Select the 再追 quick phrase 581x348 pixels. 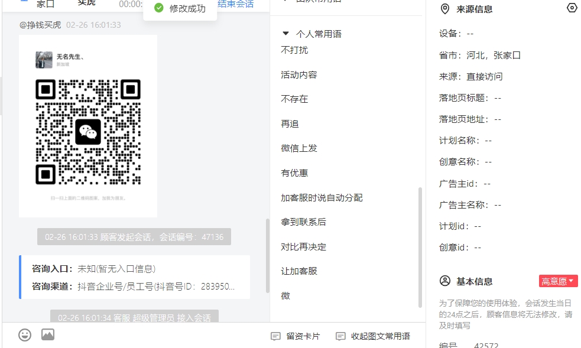tap(290, 123)
